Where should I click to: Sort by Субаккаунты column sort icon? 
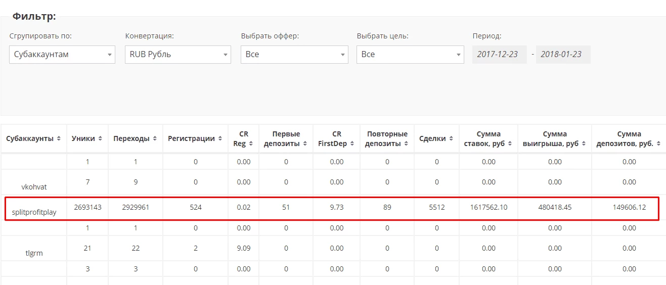59,139
